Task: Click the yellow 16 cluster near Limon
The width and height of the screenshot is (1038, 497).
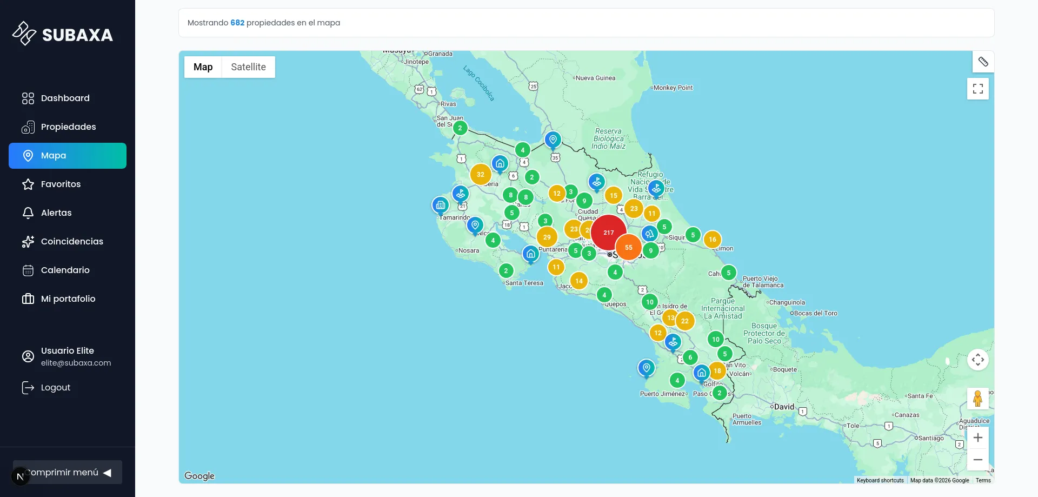Action: pyautogui.click(x=713, y=240)
